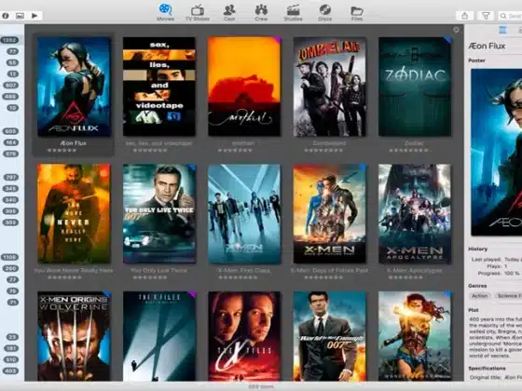Set star rating under Zombieland
The height and width of the screenshot is (391, 522).
[323, 151]
